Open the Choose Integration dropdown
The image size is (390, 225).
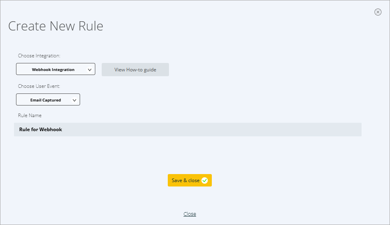(55, 69)
